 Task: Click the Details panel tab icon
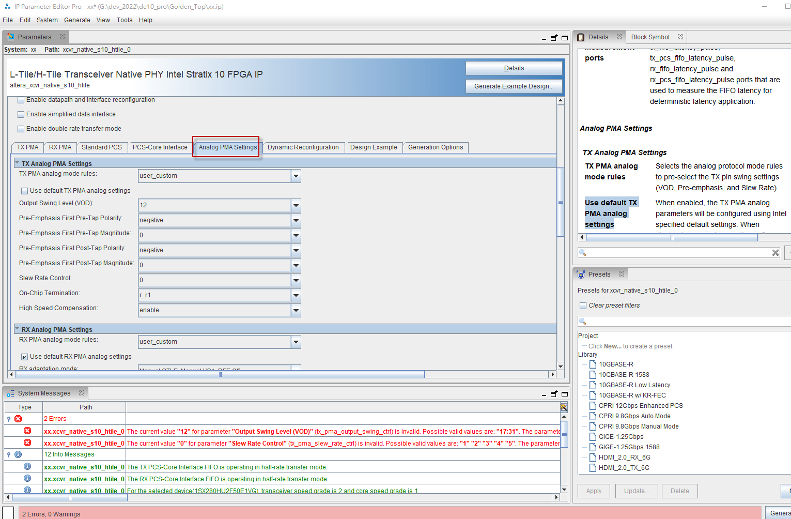pyautogui.click(x=581, y=37)
